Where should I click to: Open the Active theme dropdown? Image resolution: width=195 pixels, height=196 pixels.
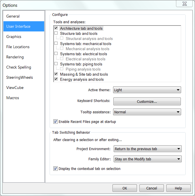point(147,90)
